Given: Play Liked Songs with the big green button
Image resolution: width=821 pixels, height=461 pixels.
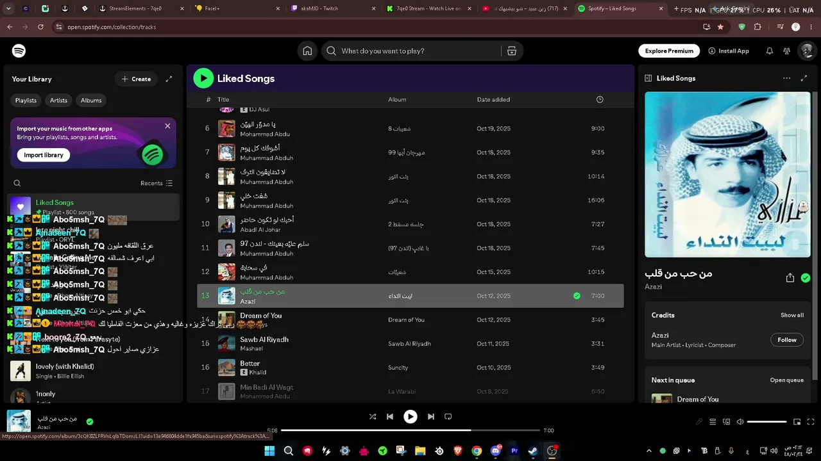Looking at the screenshot, I should tap(203, 78).
